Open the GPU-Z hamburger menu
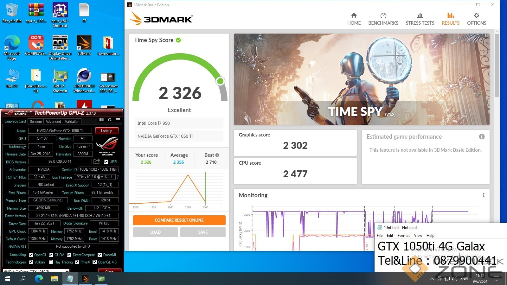Screen dimensions: 507x285 (x=118, y=120)
